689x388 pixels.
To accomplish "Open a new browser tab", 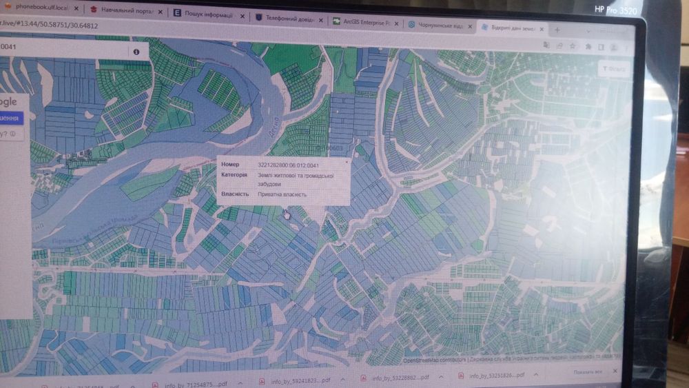I will pyautogui.click(x=557, y=30).
